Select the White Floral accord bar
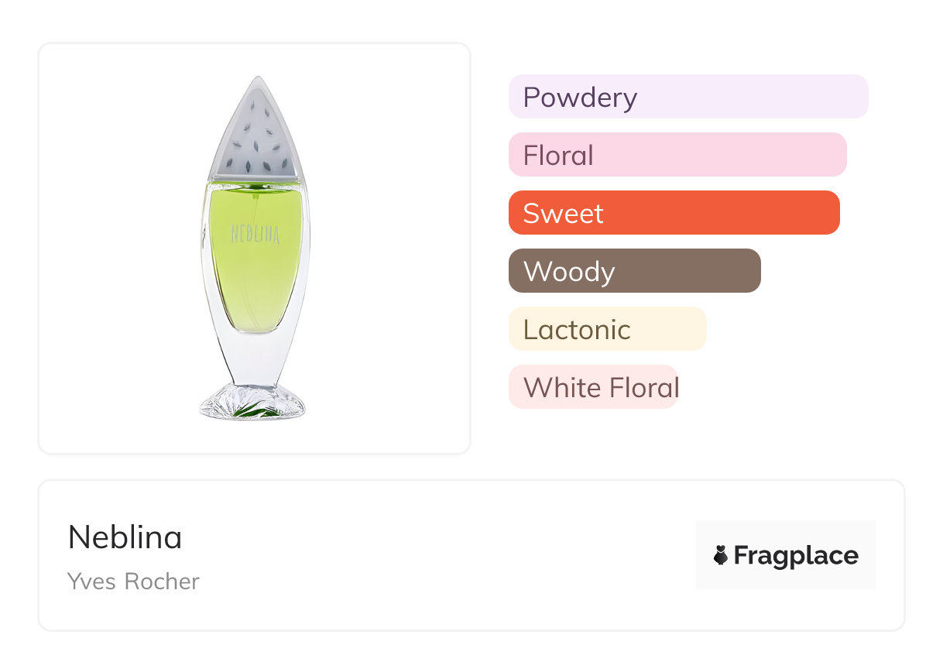The image size is (943, 669). pos(593,387)
